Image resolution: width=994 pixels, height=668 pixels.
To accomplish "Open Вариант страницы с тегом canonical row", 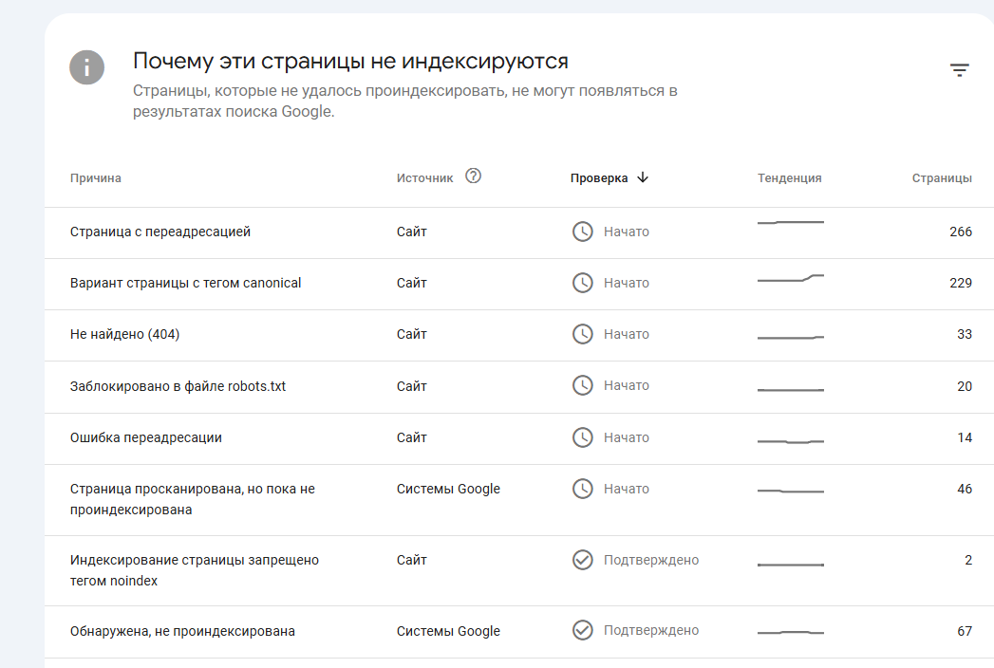I will [x=186, y=283].
